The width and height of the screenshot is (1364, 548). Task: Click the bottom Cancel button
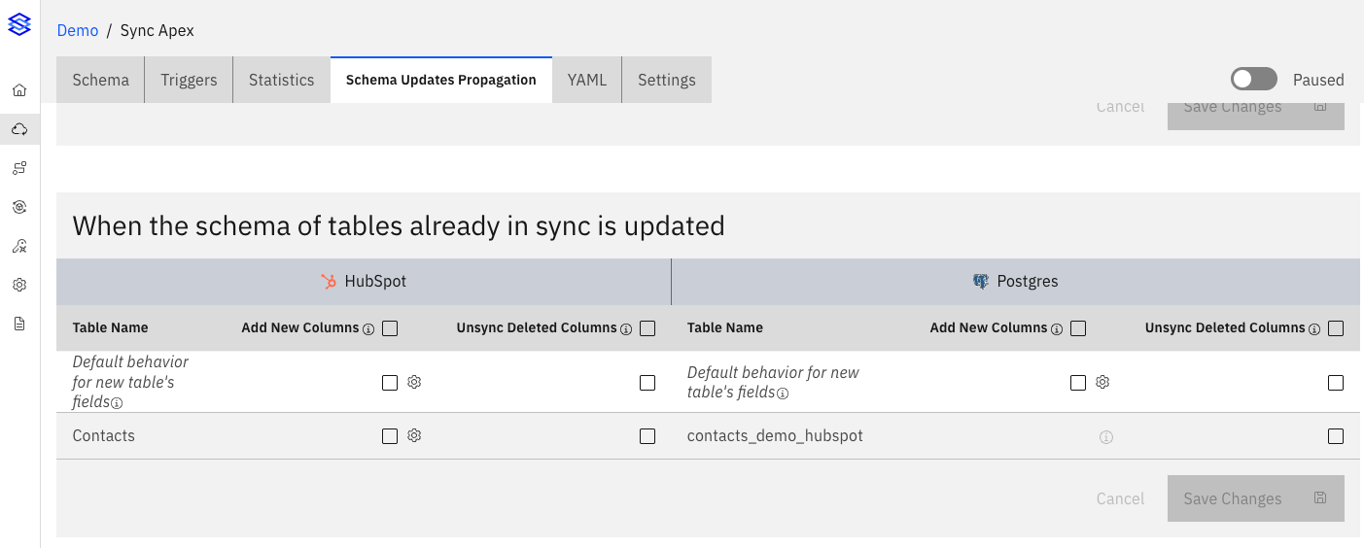tap(1120, 498)
